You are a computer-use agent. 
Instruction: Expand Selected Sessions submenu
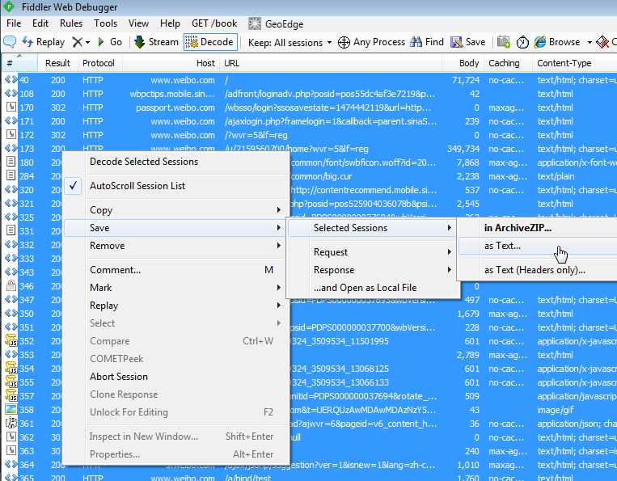(x=373, y=228)
